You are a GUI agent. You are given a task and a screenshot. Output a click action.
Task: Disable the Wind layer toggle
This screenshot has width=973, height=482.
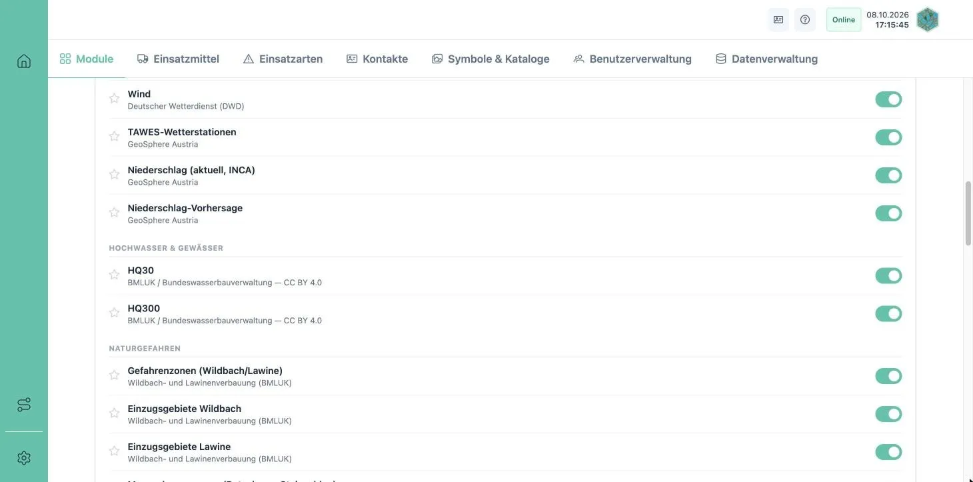pyautogui.click(x=888, y=99)
